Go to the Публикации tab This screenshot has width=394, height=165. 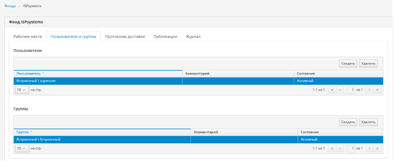(165, 36)
